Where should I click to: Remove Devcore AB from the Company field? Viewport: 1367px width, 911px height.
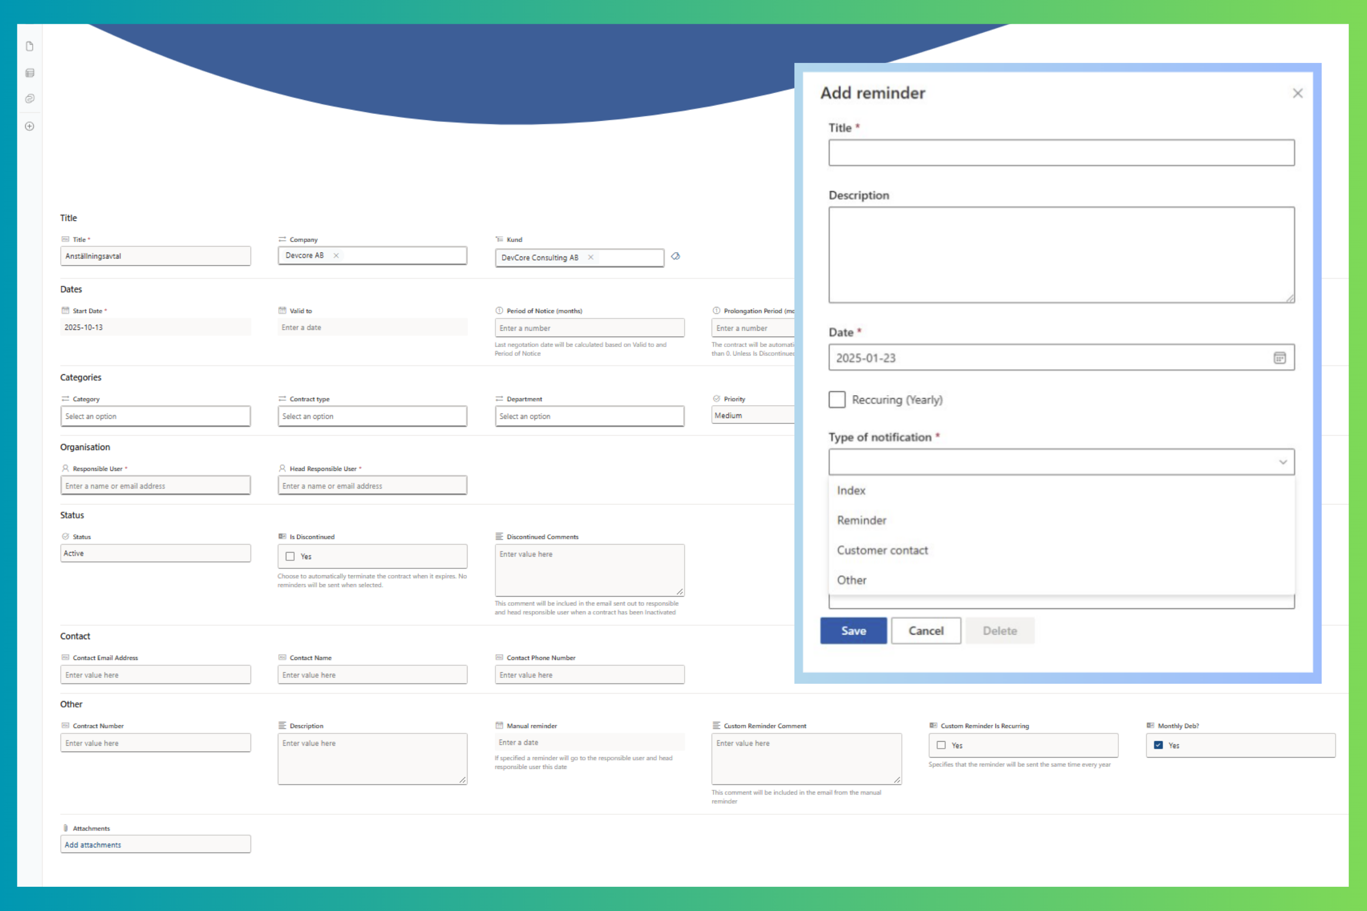(336, 255)
